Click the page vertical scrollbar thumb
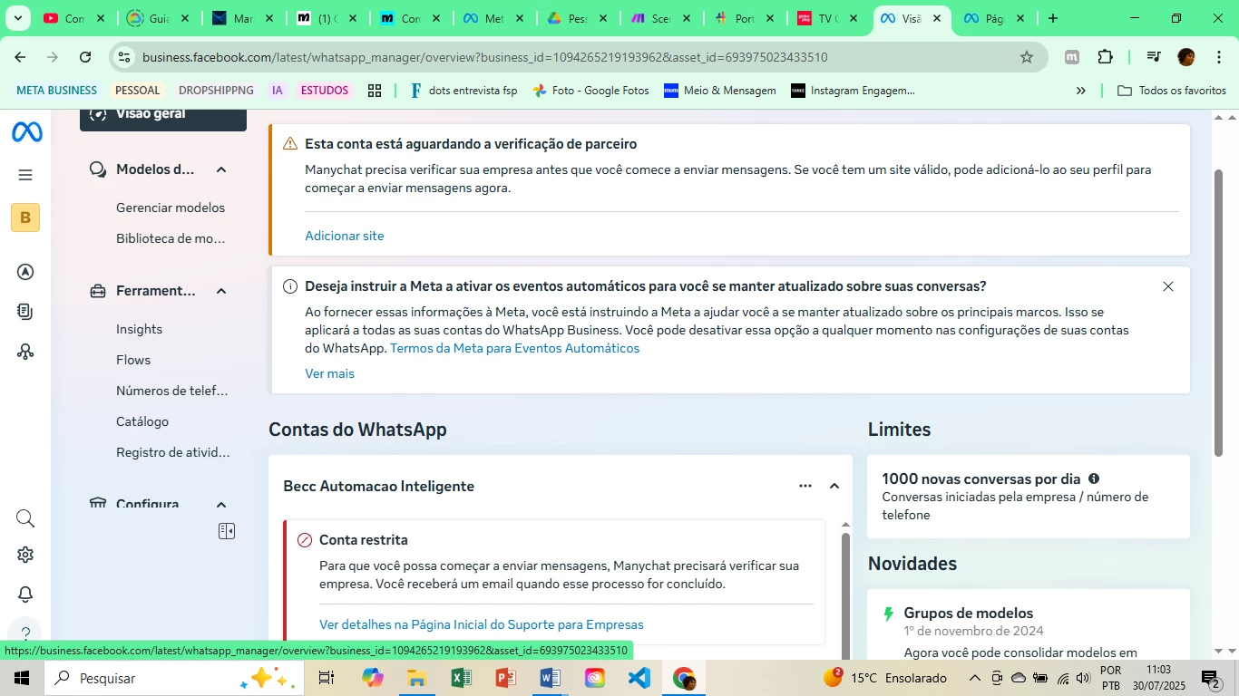Screen dimensions: 1239x696 (x=1219, y=312)
